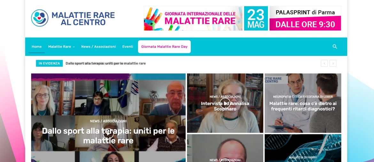This screenshot has width=374, height=162.
Task: Click the Giornata Malattie Rare Day button
Action: coord(164,47)
